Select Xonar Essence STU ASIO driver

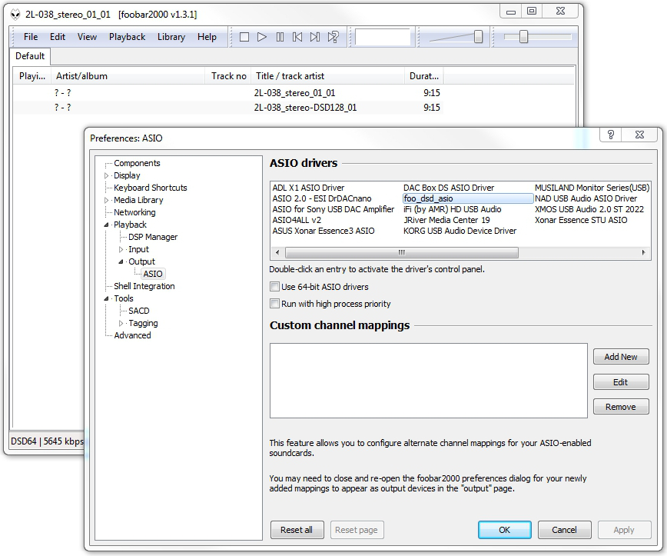(x=581, y=220)
